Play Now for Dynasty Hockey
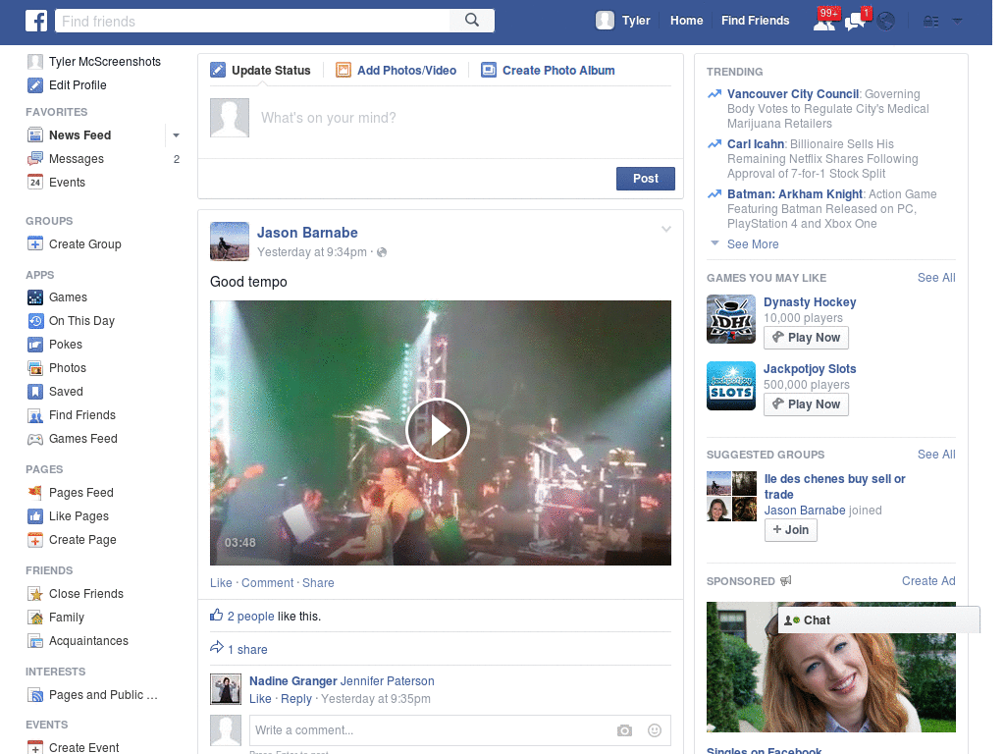The height and width of the screenshot is (754, 1005). pyautogui.click(x=806, y=338)
